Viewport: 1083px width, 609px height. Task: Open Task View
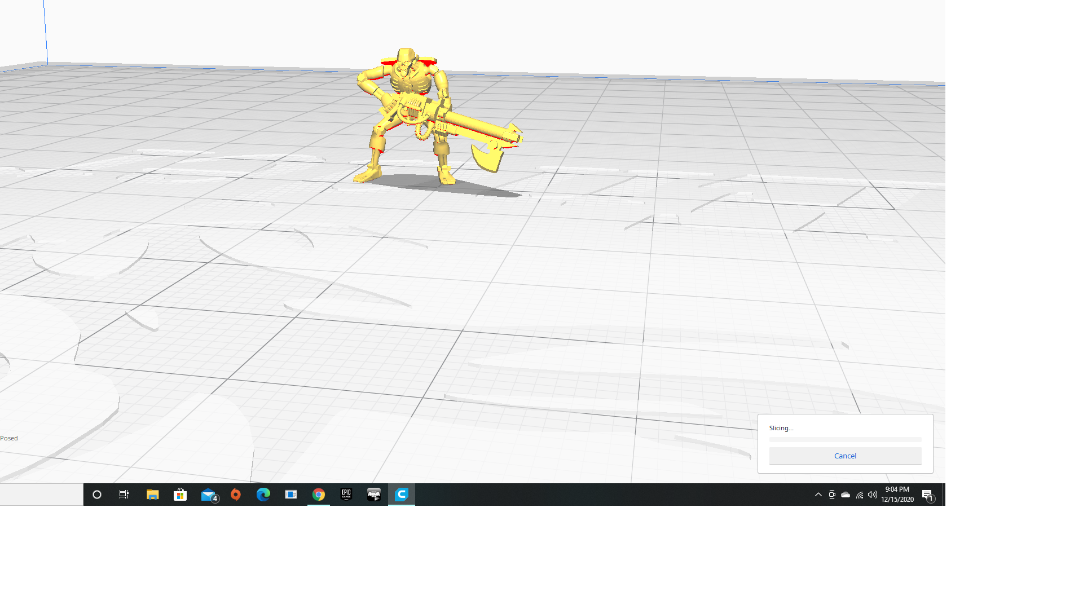pyautogui.click(x=124, y=495)
